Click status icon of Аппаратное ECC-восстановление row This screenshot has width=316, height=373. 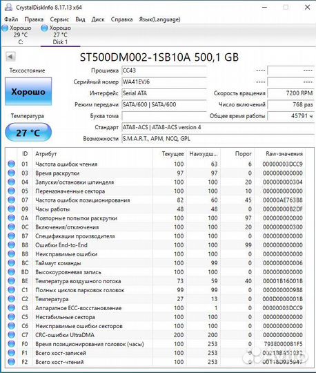(x=11, y=308)
